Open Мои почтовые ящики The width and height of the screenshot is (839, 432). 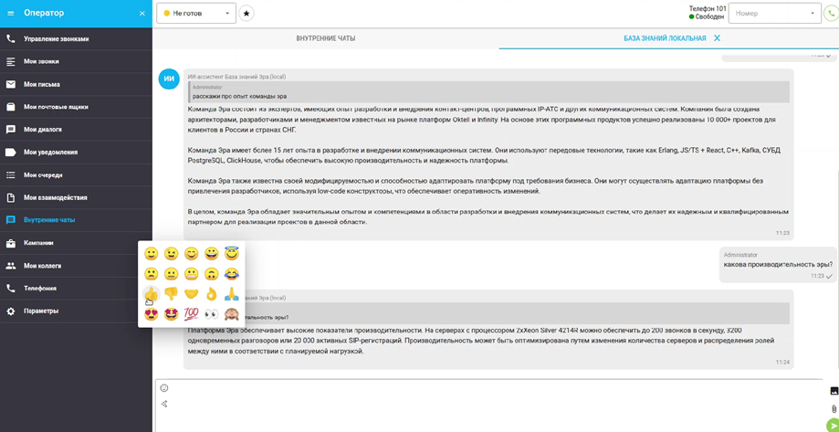76,107
